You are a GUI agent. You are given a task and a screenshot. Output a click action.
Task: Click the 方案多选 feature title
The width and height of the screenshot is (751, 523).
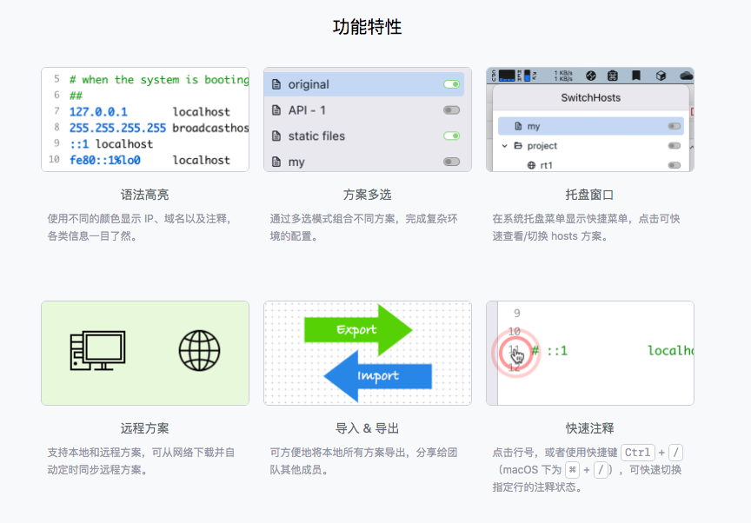[x=368, y=195]
